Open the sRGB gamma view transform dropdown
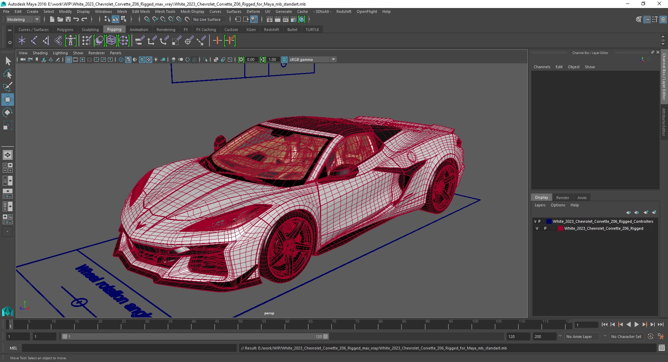This screenshot has width=668, height=362. point(312,60)
